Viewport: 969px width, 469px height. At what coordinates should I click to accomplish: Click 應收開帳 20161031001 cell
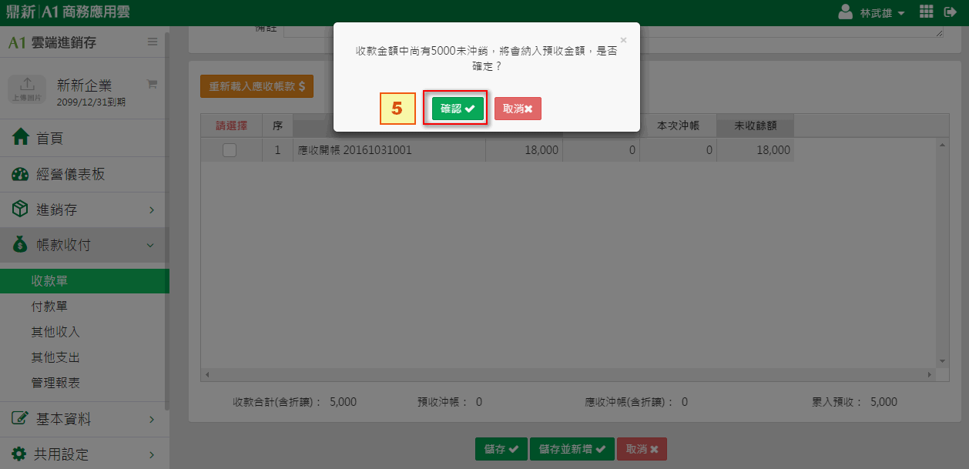389,151
